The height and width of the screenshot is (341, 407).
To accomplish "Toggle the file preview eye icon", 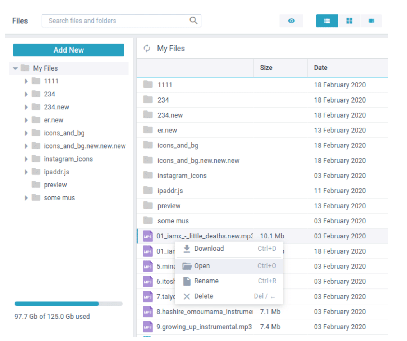I will click(291, 21).
